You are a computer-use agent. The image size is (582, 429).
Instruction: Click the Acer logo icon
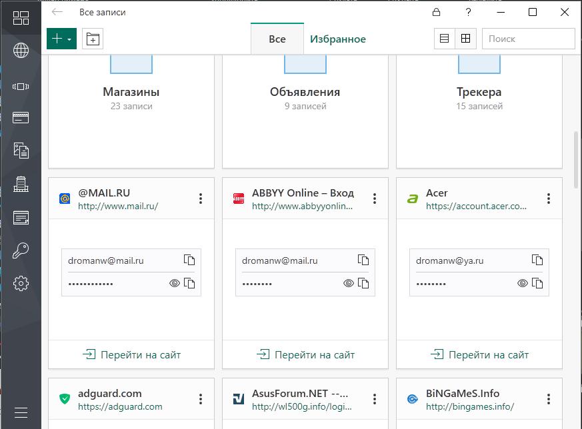coord(413,199)
